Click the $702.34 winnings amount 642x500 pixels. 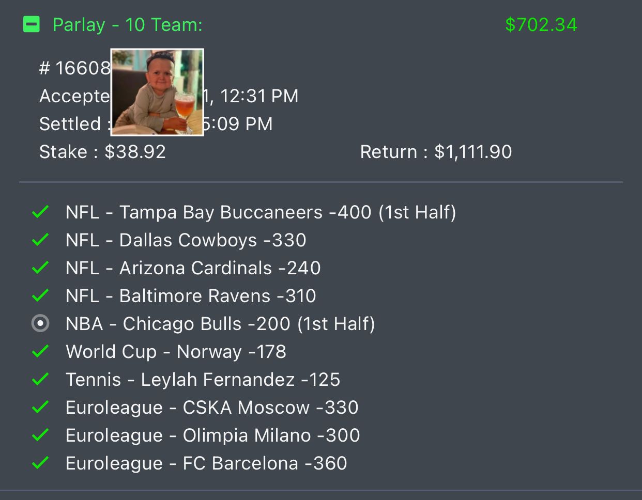[x=541, y=25]
